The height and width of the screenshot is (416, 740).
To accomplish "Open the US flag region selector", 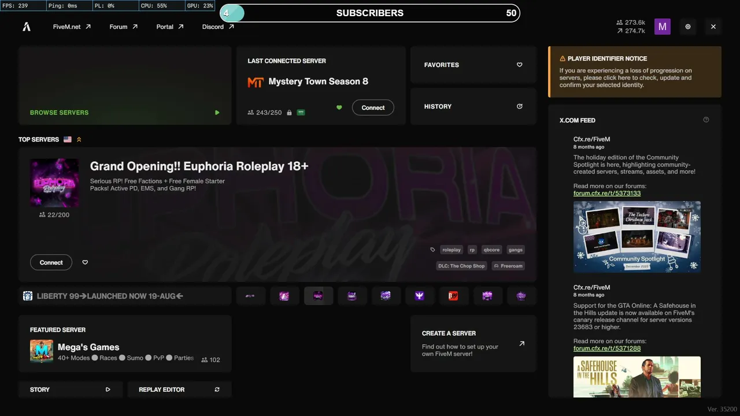I will (x=68, y=139).
